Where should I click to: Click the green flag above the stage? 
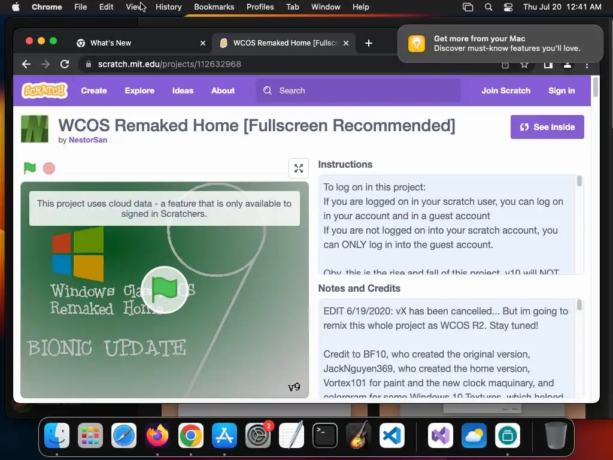pos(30,168)
